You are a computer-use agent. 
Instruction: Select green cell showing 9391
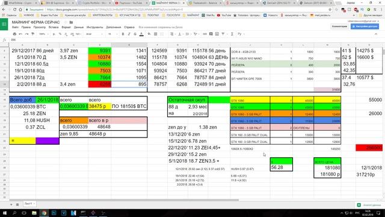(x=100, y=51)
